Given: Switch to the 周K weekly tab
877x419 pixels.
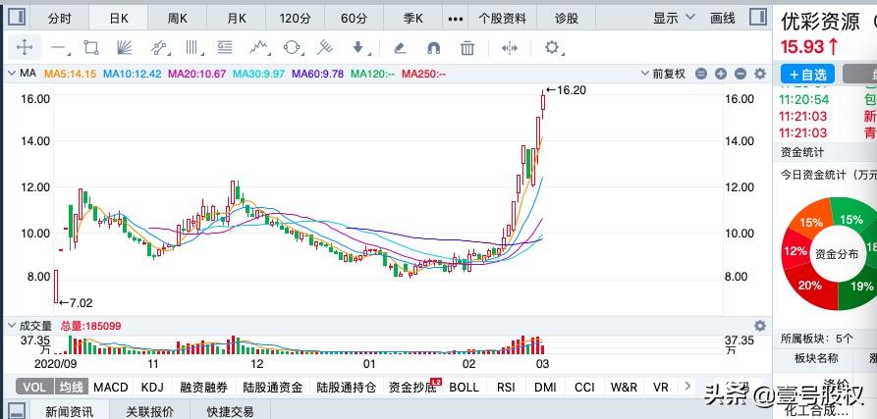Looking at the screenshot, I should [x=177, y=18].
